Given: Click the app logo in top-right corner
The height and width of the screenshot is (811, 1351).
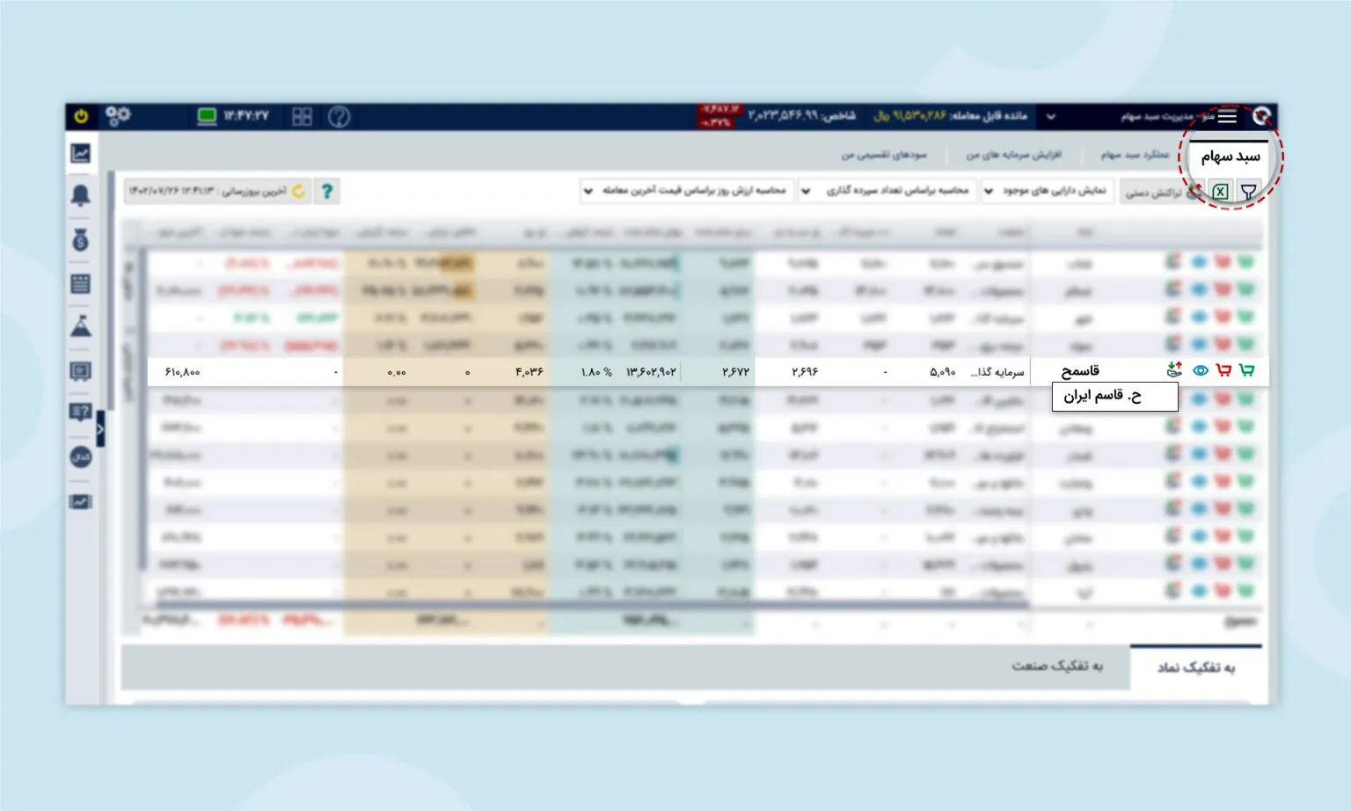Looking at the screenshot, I should coord(1261,116).
